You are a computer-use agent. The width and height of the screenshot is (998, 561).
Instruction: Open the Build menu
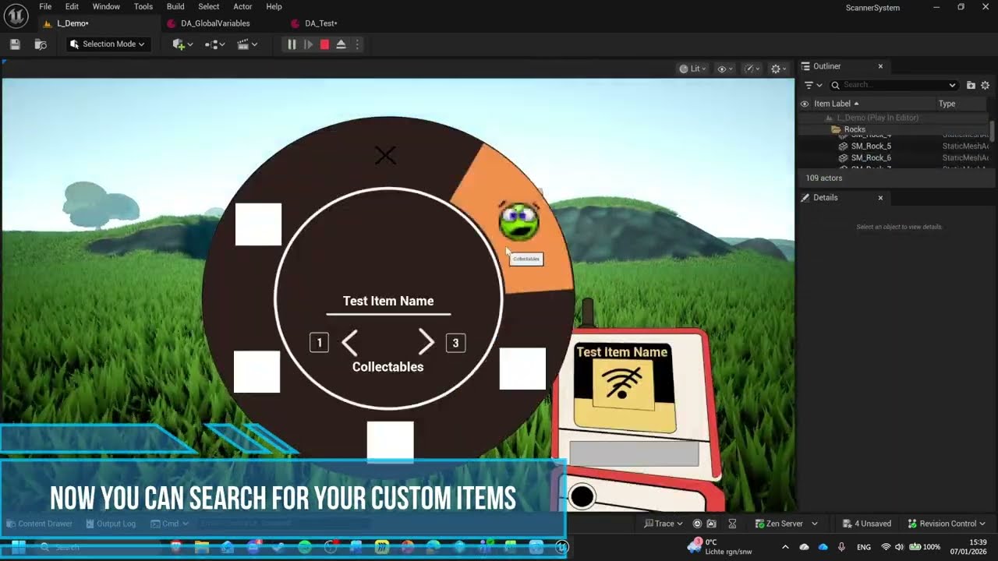tap(175, 6)
